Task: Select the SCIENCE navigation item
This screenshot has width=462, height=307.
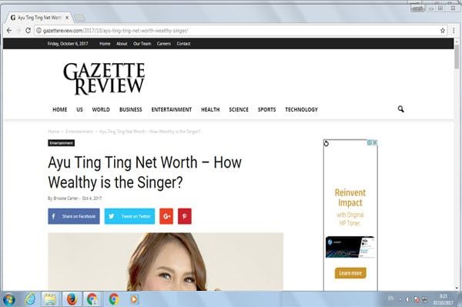Action: [239, 109]
